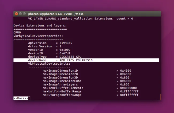
Task: Click the maxImageDimensionCube value 0x4000
Action: (x=126, y=81)
